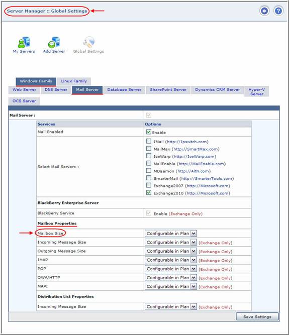Expand the Outgoing Message Size dropdown
Screen dimensions: 289x335
[171, 251]
